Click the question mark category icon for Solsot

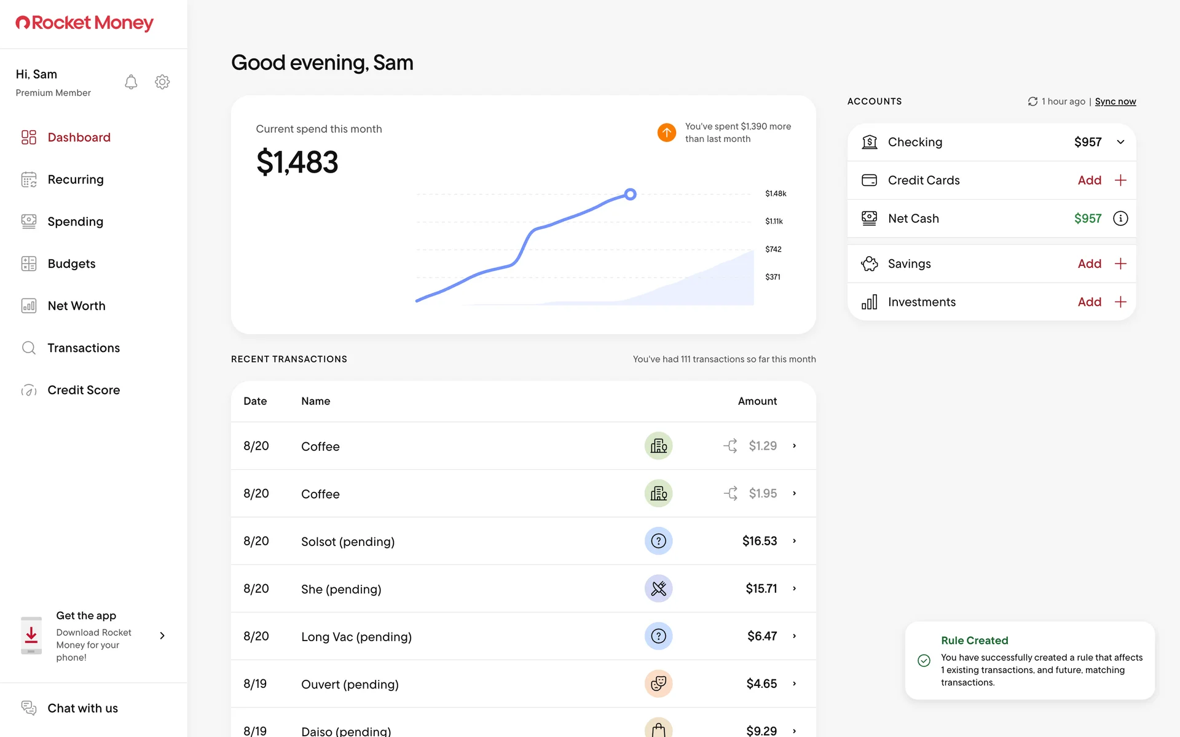[x=658, y=541]
